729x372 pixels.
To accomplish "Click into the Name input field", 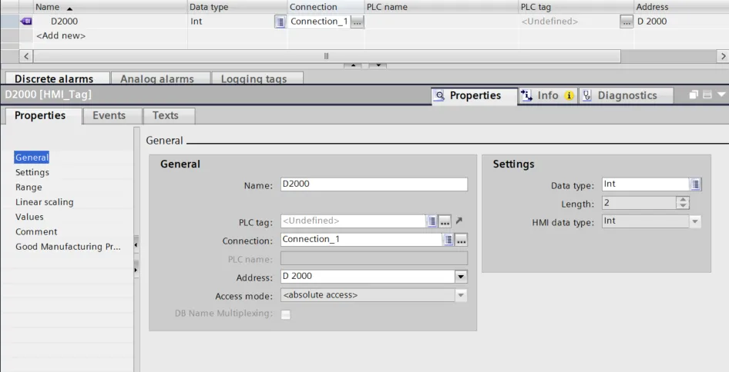I will click(x=374, y=184).
